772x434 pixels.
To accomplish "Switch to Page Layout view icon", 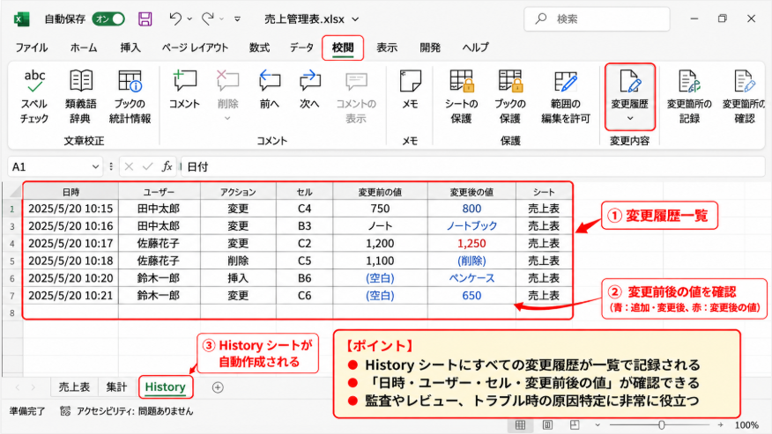I will [x=547, y=425].
